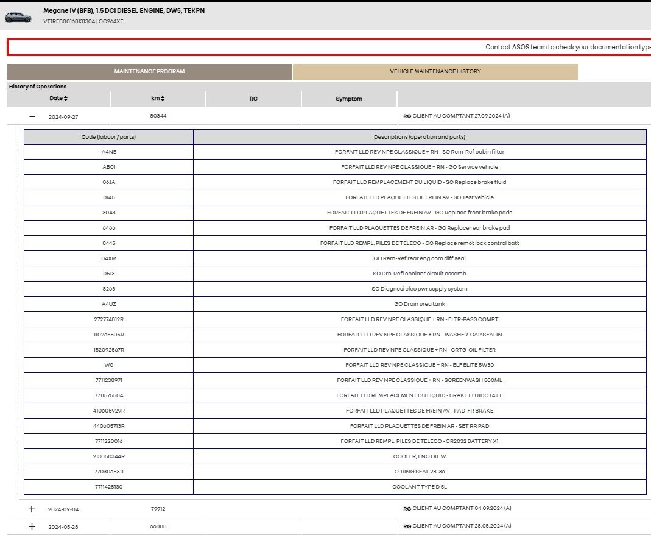Select the Replace front brake pads row
The width and height of the screenshot is (651, 535).
(419, 213)
